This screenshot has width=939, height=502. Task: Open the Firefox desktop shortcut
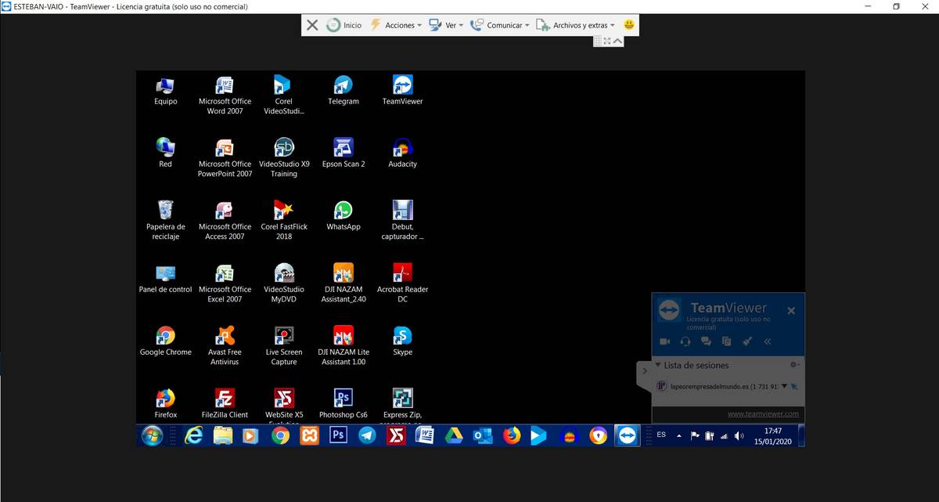pos(165,404)
